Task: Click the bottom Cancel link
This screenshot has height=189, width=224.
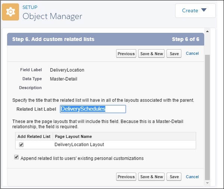Action: (x=192, y=177)
